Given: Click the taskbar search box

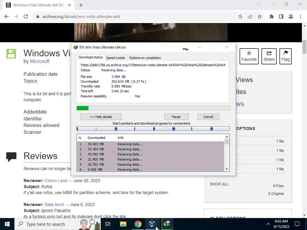Looking at the screenshot, I should tap(57, 224).
